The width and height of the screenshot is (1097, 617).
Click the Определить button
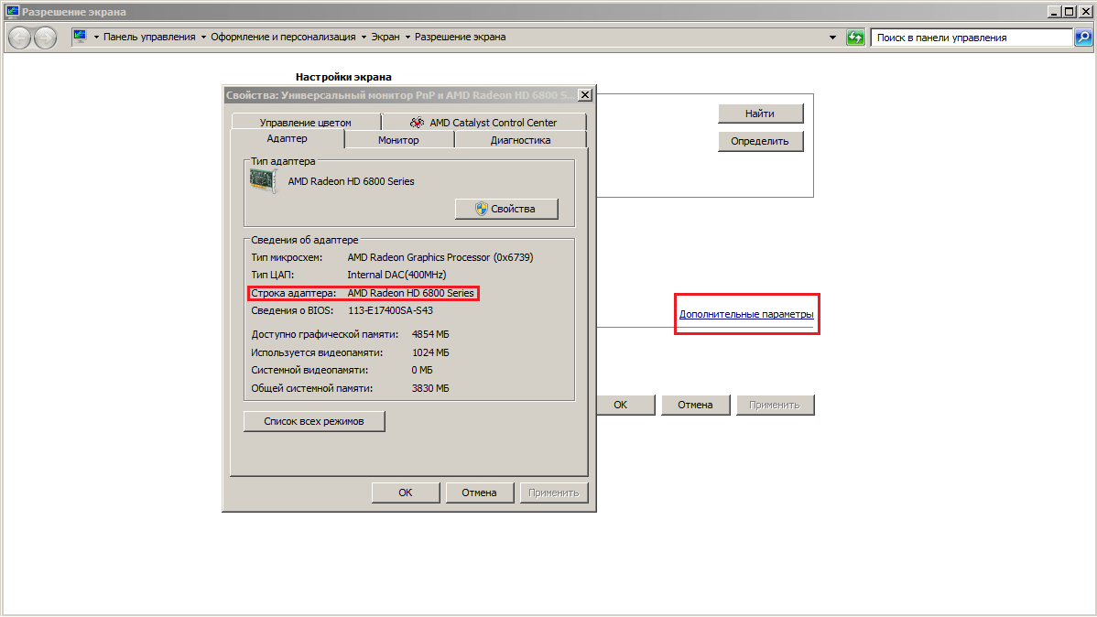[761, 141]
